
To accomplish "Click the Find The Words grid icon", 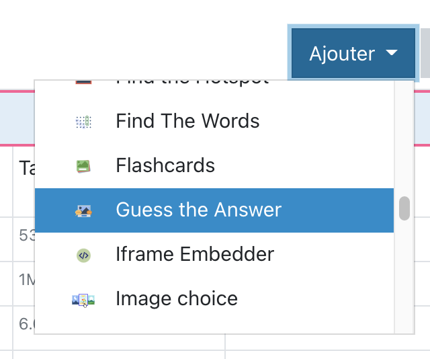I will (83, 122).
